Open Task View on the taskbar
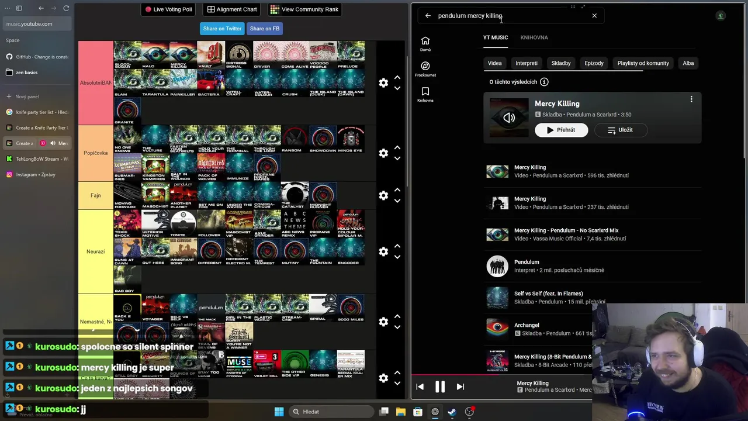Screen dimensions: 748x421 coord(384,412)
